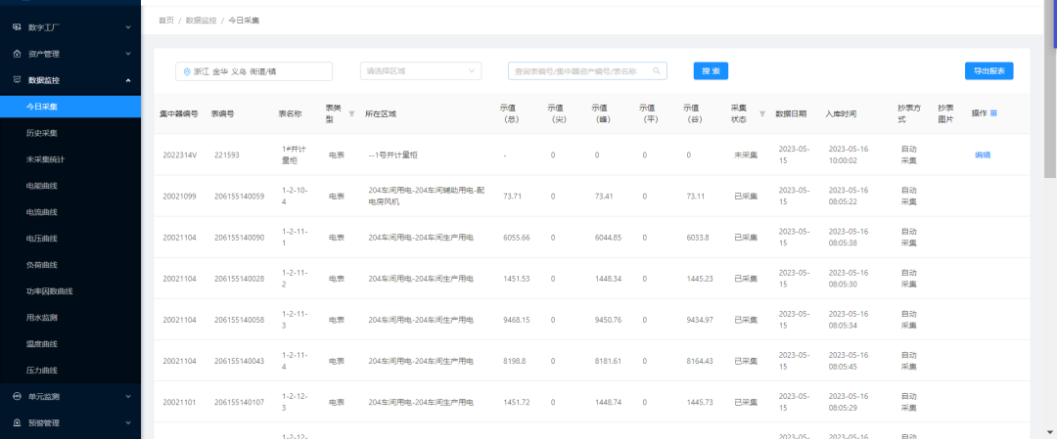Open column settings grid icon beside 操作

tap(993, 113)
